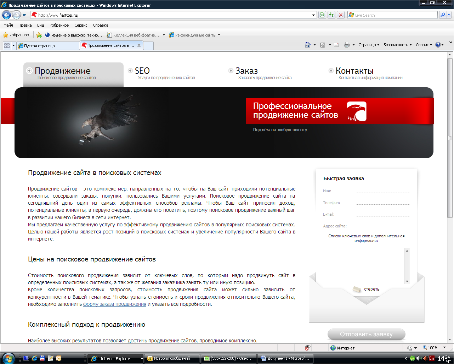Follow the форму заказа продвижения link
This screenshot has width=454, height=364.
(x=114, y=304)
